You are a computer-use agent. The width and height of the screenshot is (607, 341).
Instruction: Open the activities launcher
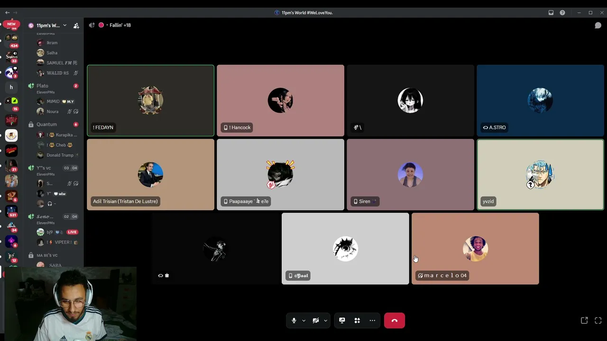(x=357, y=321)
